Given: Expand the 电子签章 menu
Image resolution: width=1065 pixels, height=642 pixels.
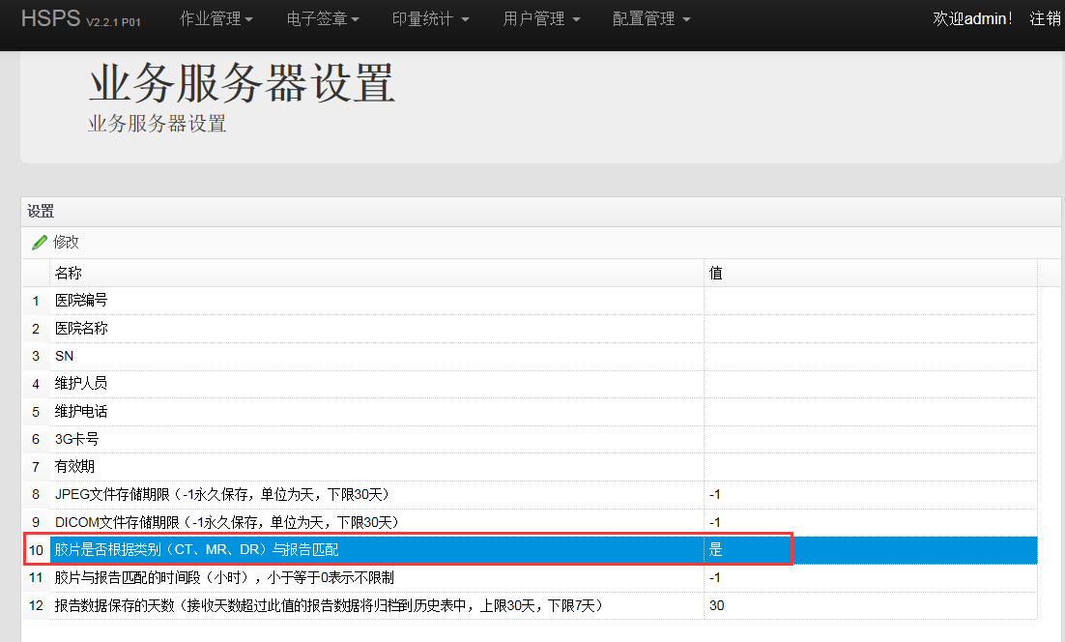Looking at the screenshot, I should click(323, 19).
